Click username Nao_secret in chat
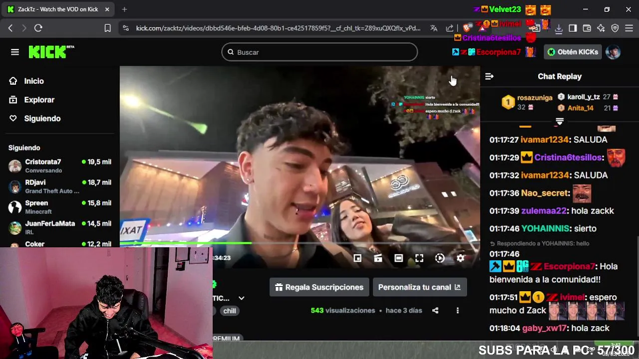 (544, 193)
